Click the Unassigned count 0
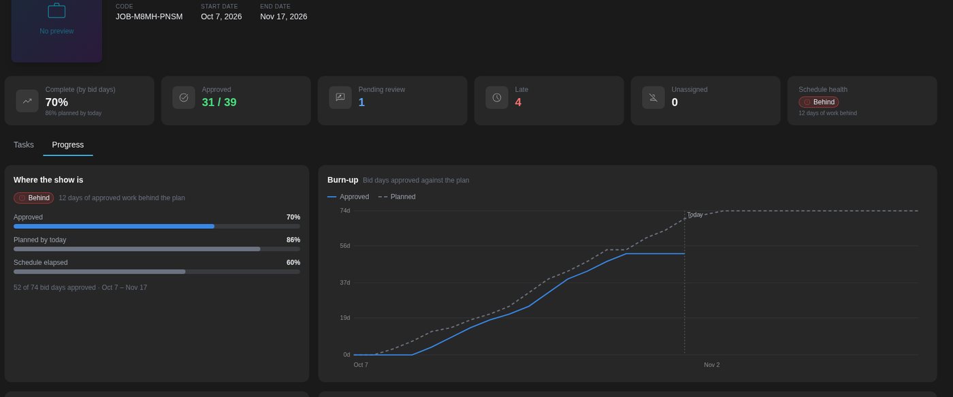This screenshot has height=397, width=953. (x=675, y=102)
